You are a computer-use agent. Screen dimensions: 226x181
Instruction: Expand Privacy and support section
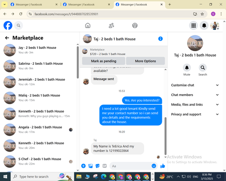pyautogui.click(x=195, y=114)
